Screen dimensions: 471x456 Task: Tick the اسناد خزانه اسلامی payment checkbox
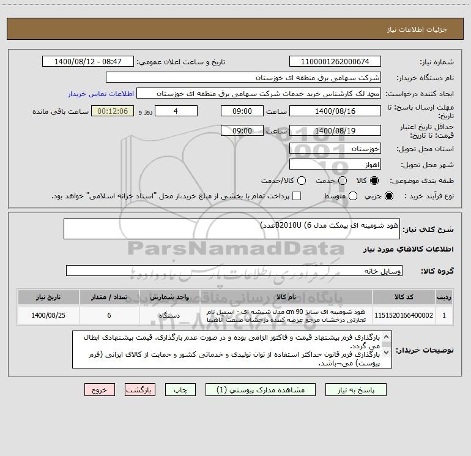tap(297, 196)
